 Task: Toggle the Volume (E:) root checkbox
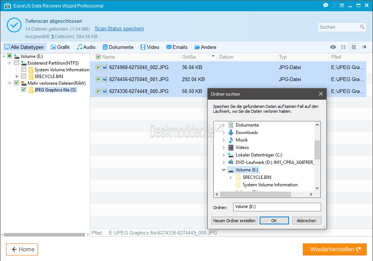click(x=10, y=56)
